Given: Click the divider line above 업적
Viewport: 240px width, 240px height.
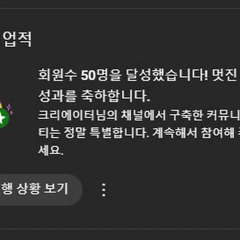Looking at the screenshot, I should click(x=120, y=9).
